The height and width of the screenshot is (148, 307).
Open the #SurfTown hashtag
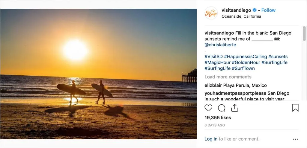click(243, 68)
